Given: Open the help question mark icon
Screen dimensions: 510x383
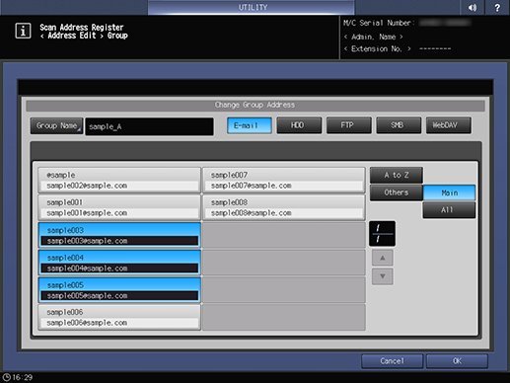Looking at the screenshot, I should [x=497, y=7].
